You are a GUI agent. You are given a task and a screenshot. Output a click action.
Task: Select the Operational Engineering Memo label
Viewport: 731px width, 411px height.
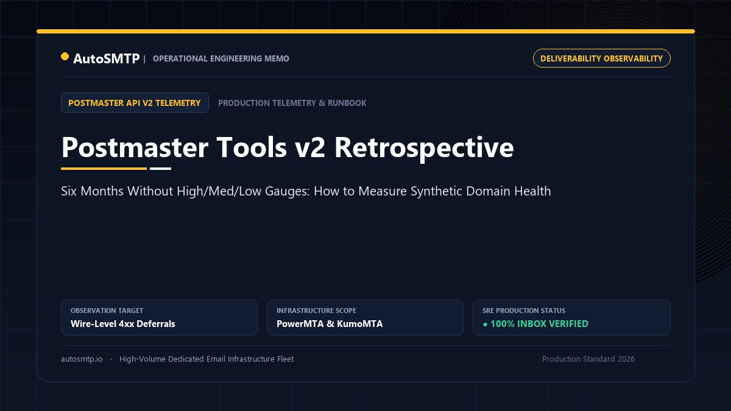tap(221, 58)
